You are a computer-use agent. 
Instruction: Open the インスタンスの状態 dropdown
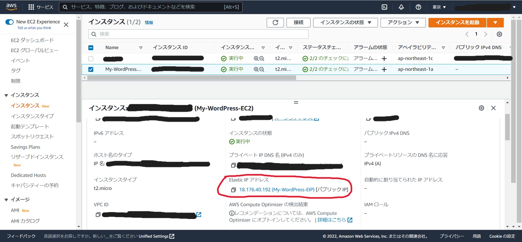(x=345, y=23)
